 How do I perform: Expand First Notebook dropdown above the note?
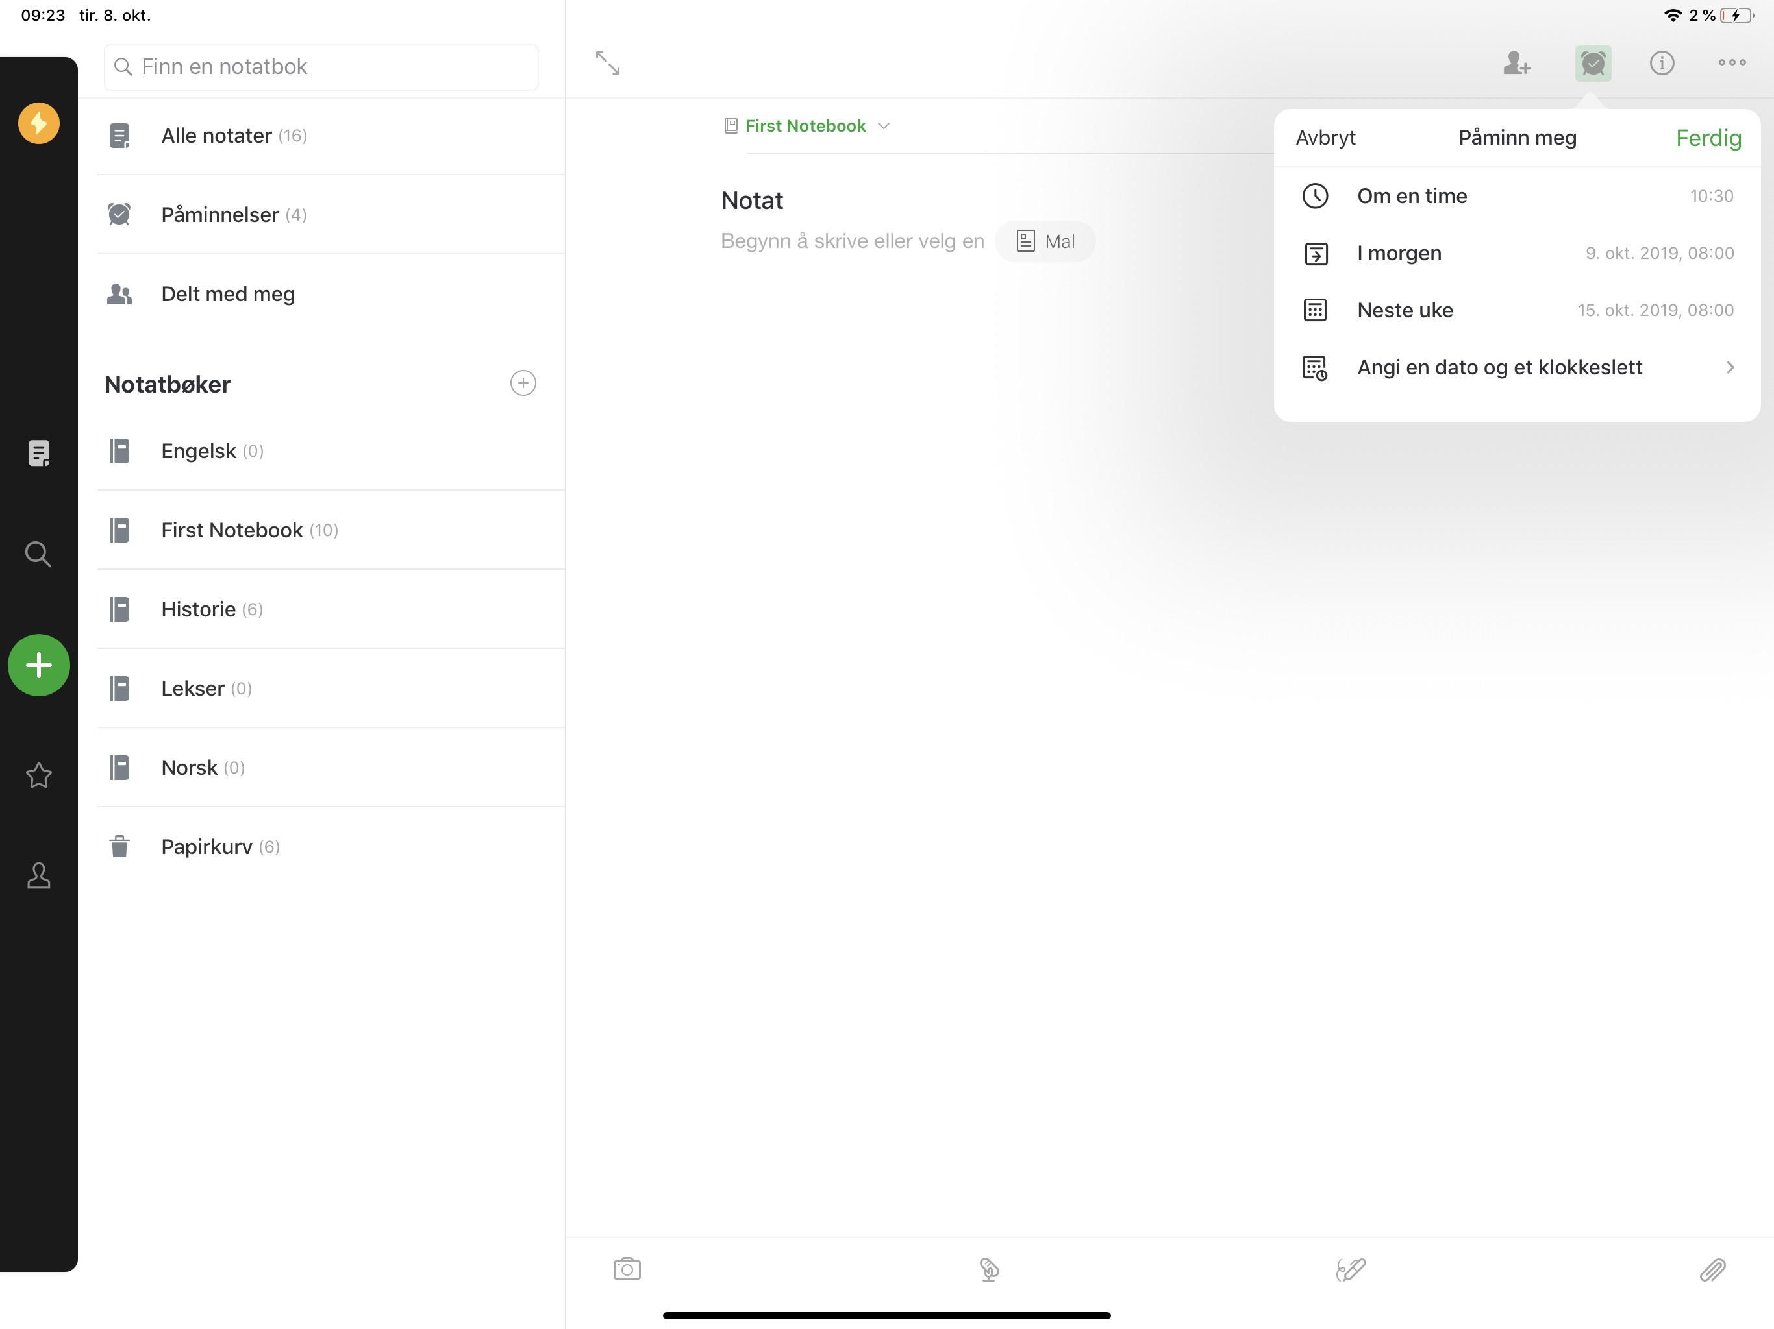[x=806, y=126]
